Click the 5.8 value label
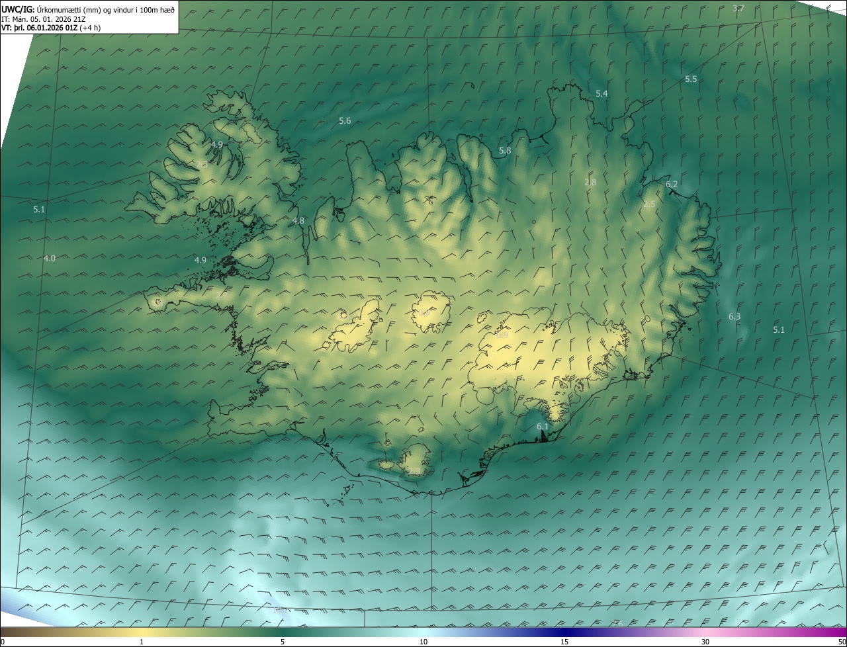847x647 pixels. 505,151
